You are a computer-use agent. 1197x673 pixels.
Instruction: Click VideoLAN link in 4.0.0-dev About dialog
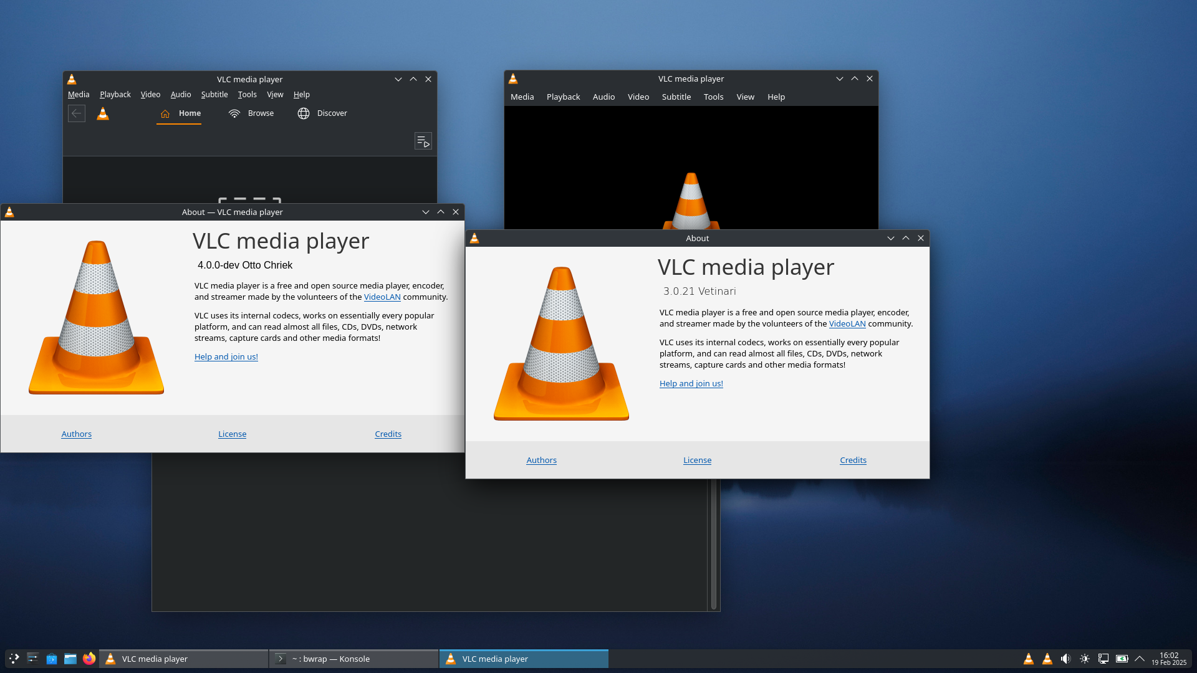(x=382, y=297)
